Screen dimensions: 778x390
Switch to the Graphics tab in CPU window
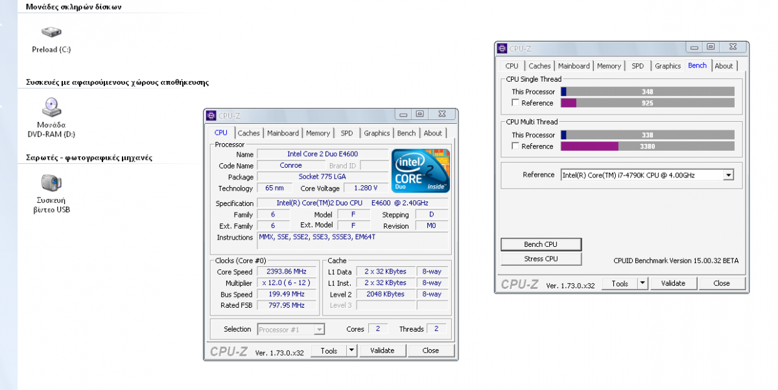(x=377, y=133)
